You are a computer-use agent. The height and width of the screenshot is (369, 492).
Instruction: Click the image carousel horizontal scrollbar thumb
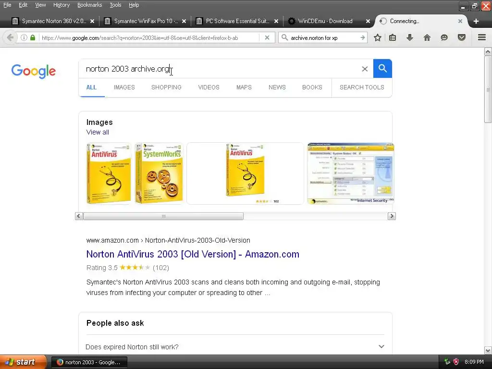pyautogui.click(x=163, y=216)
